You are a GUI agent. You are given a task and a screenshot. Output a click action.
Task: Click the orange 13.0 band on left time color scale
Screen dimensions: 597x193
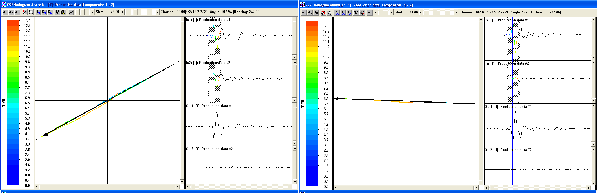tap(13, 23)
